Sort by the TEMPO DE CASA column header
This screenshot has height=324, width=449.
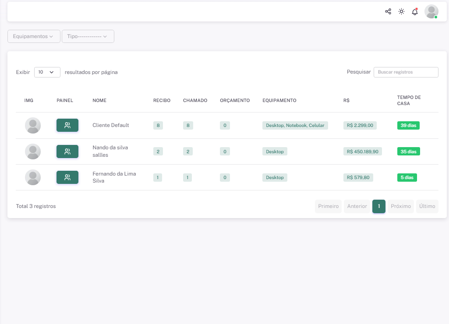[x=409, y=100]
